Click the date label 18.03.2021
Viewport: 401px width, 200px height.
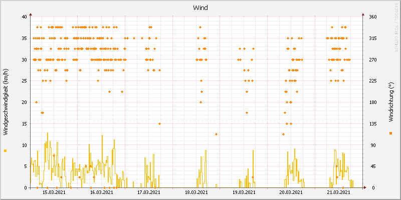[196, 192]
